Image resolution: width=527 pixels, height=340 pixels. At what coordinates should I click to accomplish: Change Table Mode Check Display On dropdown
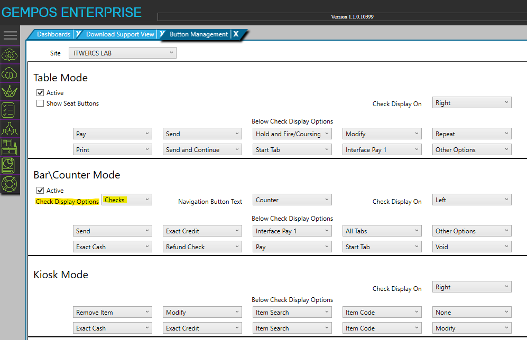coord(471,102)
